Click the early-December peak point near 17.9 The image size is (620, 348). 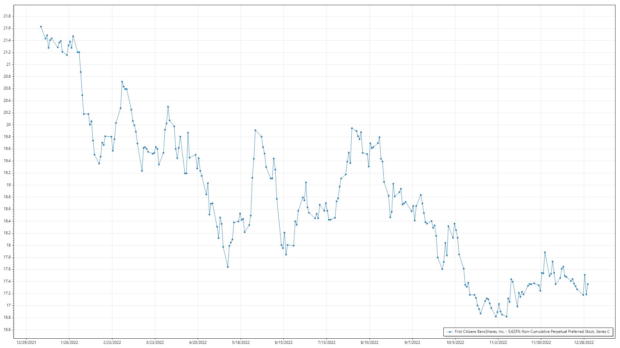pyautogui.click(x=545, y=252)
